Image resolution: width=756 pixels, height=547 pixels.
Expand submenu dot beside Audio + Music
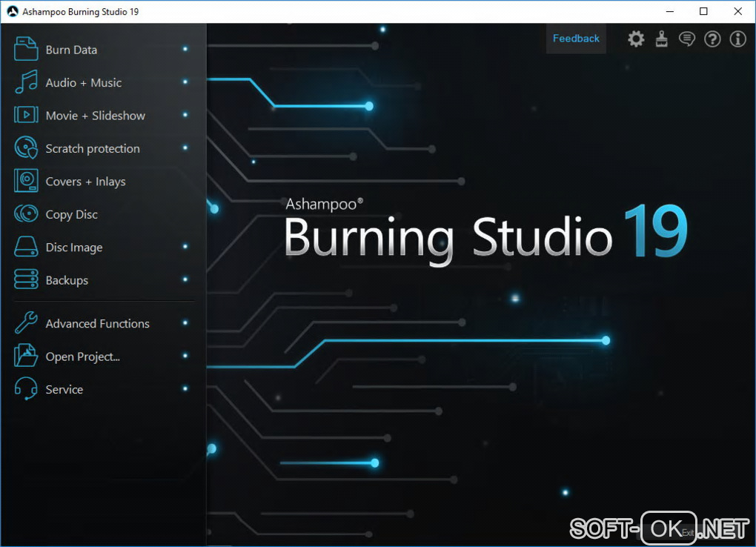click(x=185, y=82)
